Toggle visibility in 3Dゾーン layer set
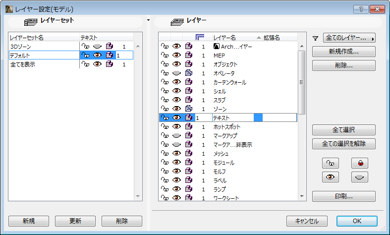Viewport: 390px width, 235px height. 97,46
